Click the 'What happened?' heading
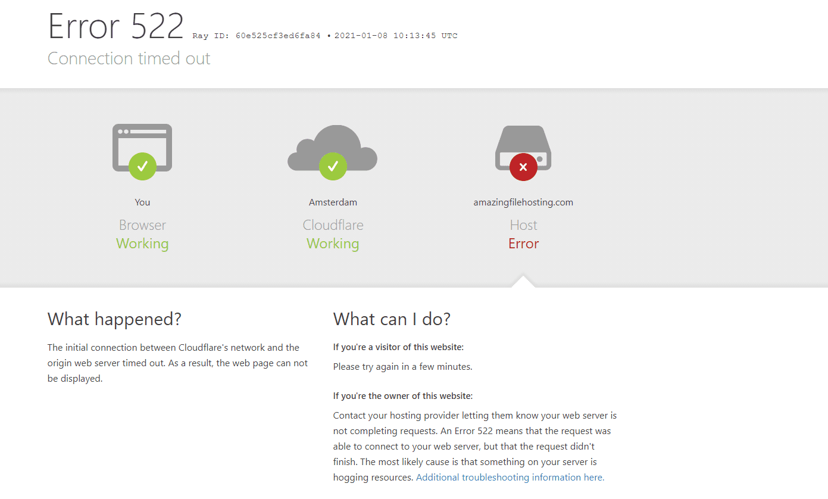Image resolution: width=828 pixels, height=499 pixels. click(114, 319)
